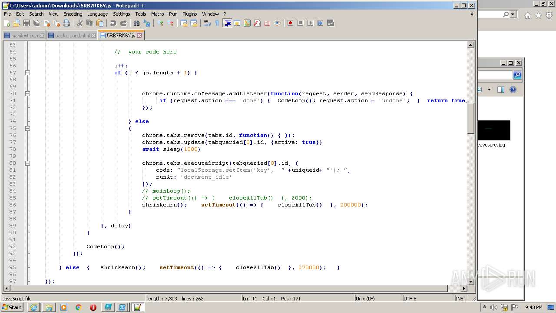The width and height of the screenshot is (556, 313).
Task: Toggle synchronize vertical scrolling icon
Action: (x=184, y=23)
